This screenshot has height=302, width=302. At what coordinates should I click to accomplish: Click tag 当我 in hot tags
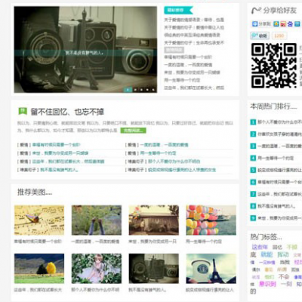pyautogui.click(x=285, y=262)
